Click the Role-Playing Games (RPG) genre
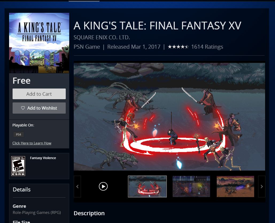 (x=37, y=213)
